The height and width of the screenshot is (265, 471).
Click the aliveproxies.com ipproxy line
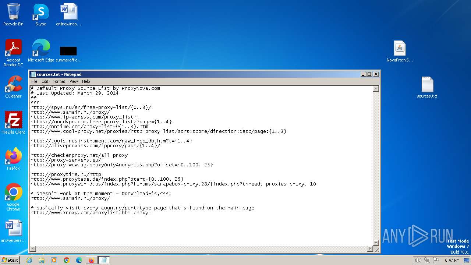coord(95,146)
